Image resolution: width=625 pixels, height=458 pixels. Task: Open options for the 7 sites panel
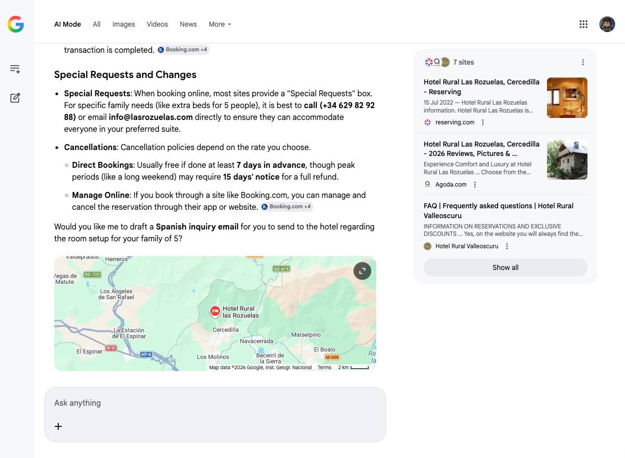click(x=583, y=62)
